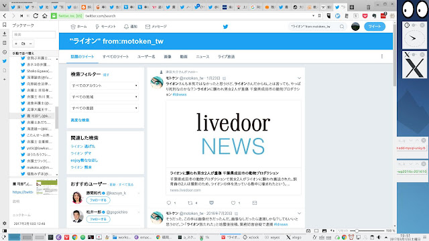Open Twitter web panel in side panel
Viewport: 429px width, 241px height.
point(5,61)
